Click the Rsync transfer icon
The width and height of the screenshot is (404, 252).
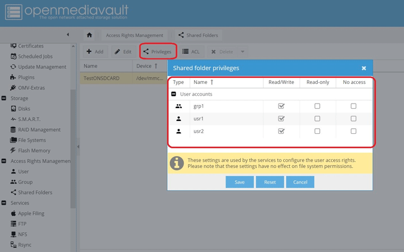13,245
